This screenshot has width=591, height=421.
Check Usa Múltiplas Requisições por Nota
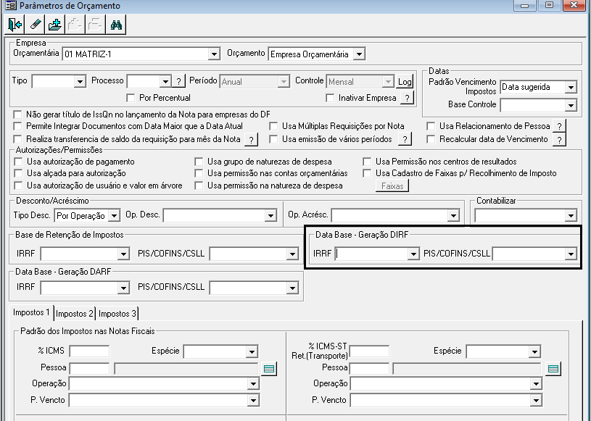coord(273,126)
